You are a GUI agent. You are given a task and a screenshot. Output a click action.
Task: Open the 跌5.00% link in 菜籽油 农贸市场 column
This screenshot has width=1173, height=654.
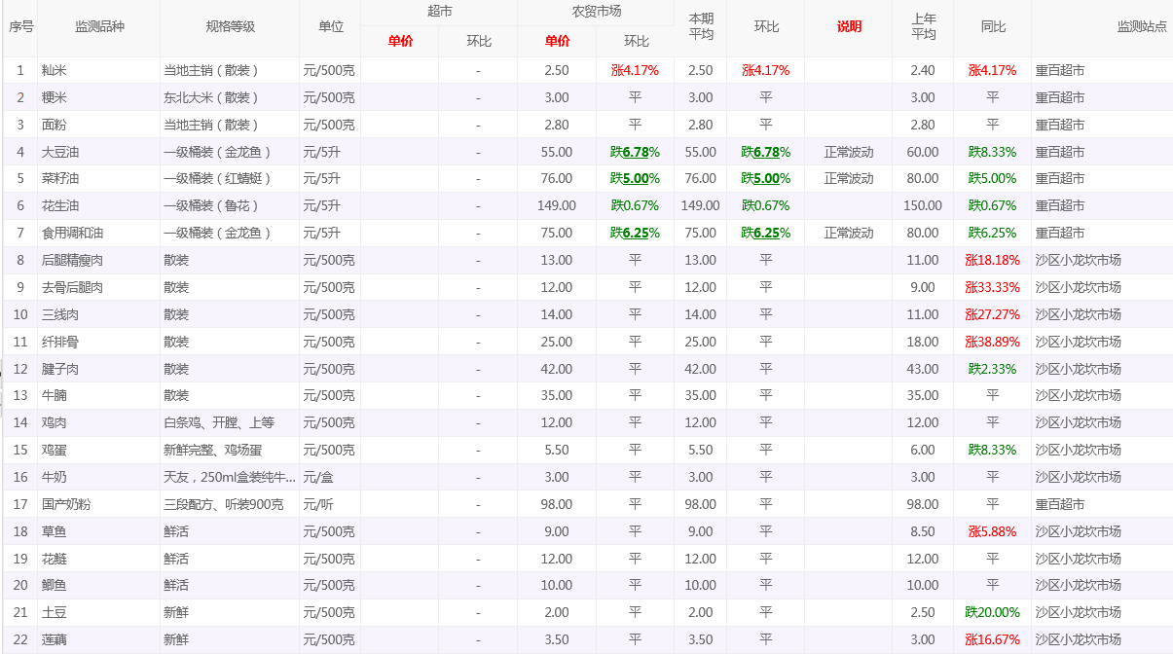click(x=635, y=179)
